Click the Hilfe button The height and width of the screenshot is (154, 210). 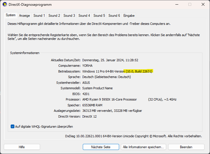[22, 147]
